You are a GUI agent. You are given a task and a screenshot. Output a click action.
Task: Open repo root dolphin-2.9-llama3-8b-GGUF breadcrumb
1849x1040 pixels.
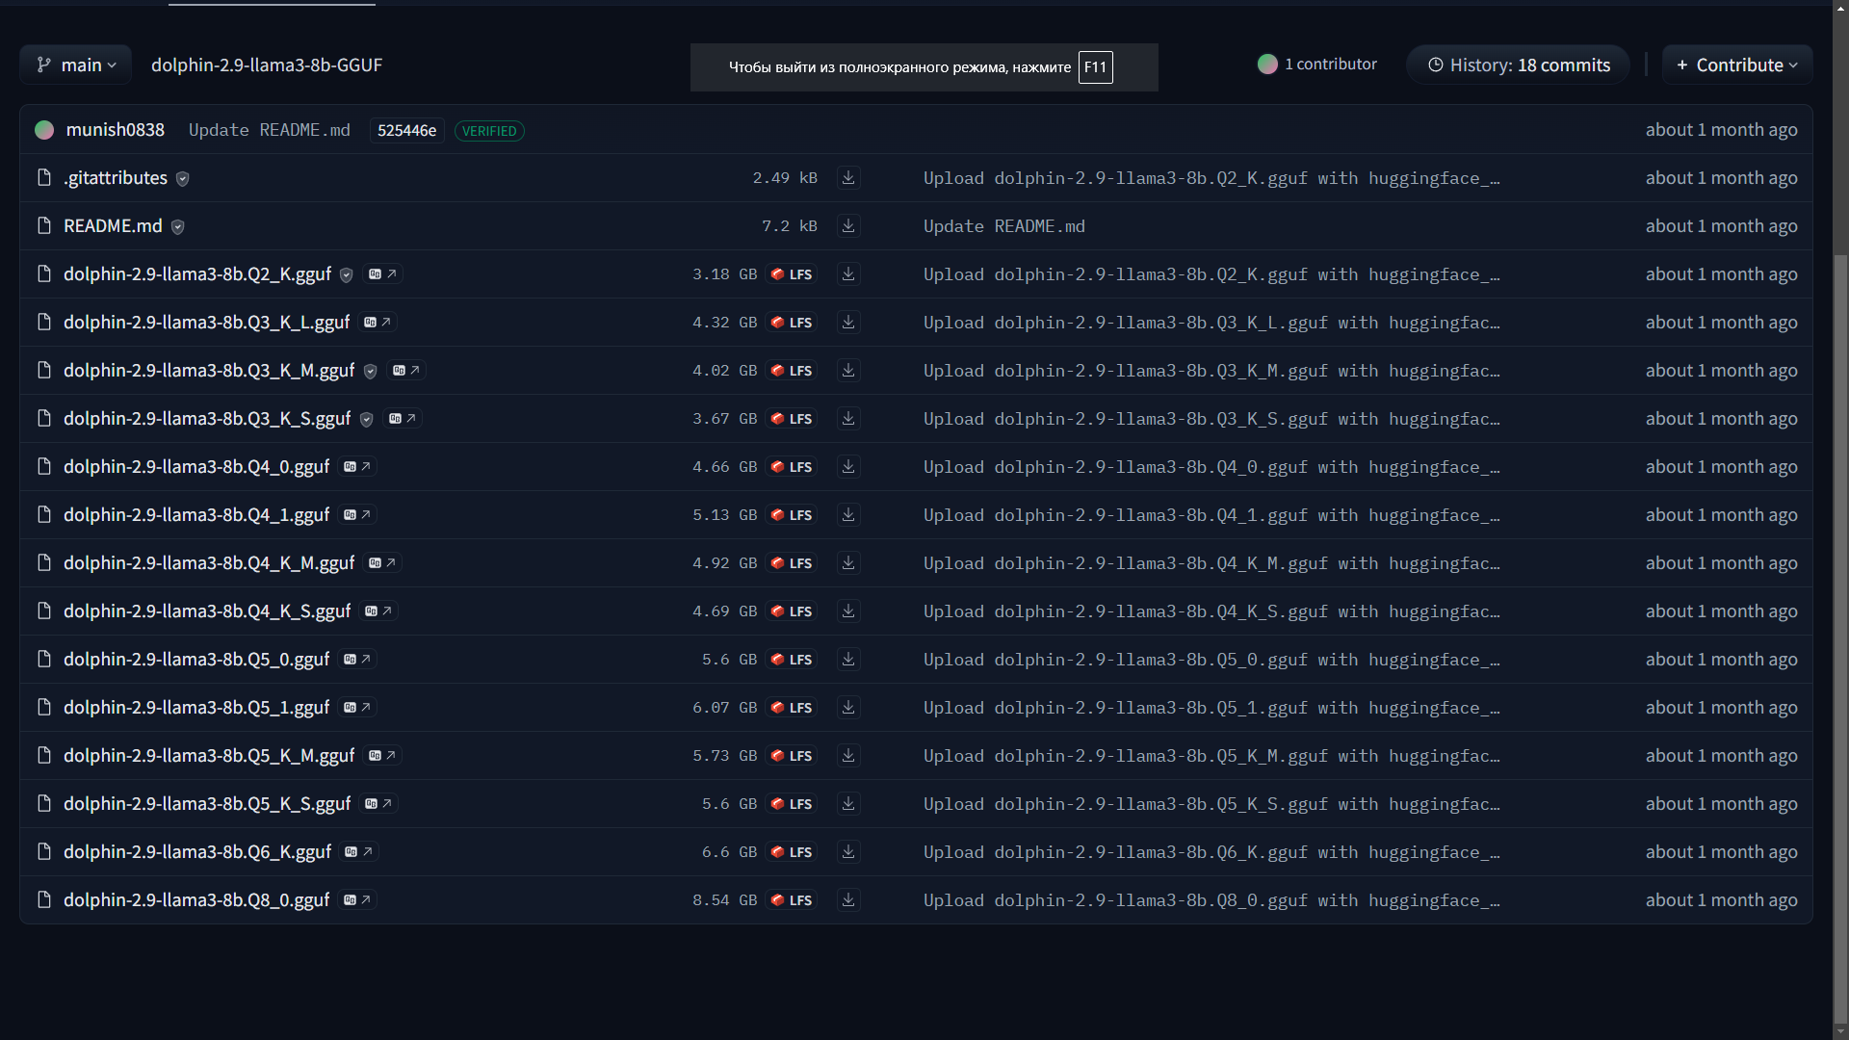pos(267,65)
